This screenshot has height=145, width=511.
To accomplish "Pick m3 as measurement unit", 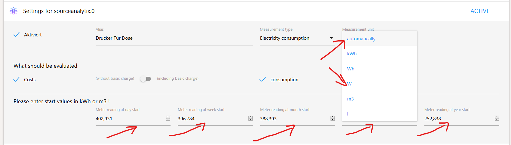I will point(350,99).
